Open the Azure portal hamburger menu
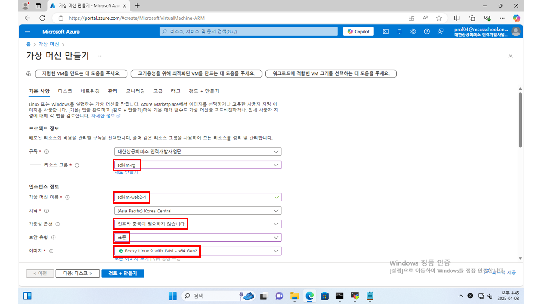This screenshot has height=304, width=542. [x=28, y=32]
